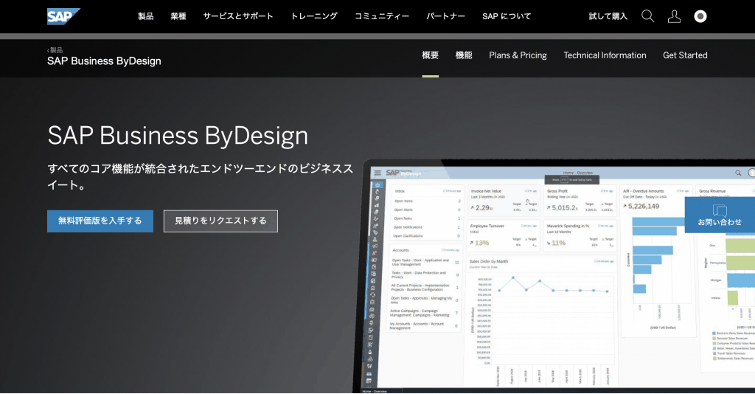
Task: Switch to the Technical Information tab
Action: (605, 55)
